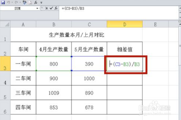Screen dimensions: 181x120
Task: Click the Select All corner triangle
Action: point(5,24)
